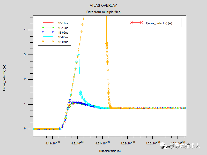Select the 'Data from multiple files' subtitle
The image size is (207, 155).
(103, 12)
